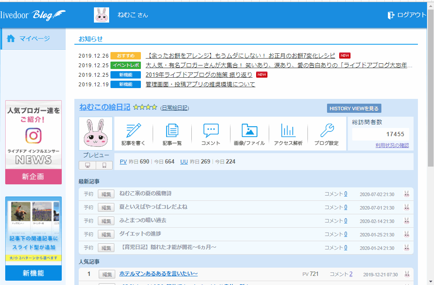Click the 新機能 tag dated 2019.12.19

tap(126, 84)
